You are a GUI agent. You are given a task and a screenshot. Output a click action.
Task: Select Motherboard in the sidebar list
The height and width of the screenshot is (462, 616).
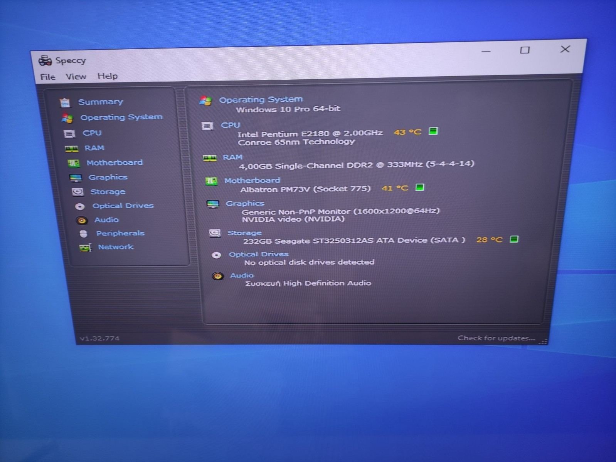(114, 162)
